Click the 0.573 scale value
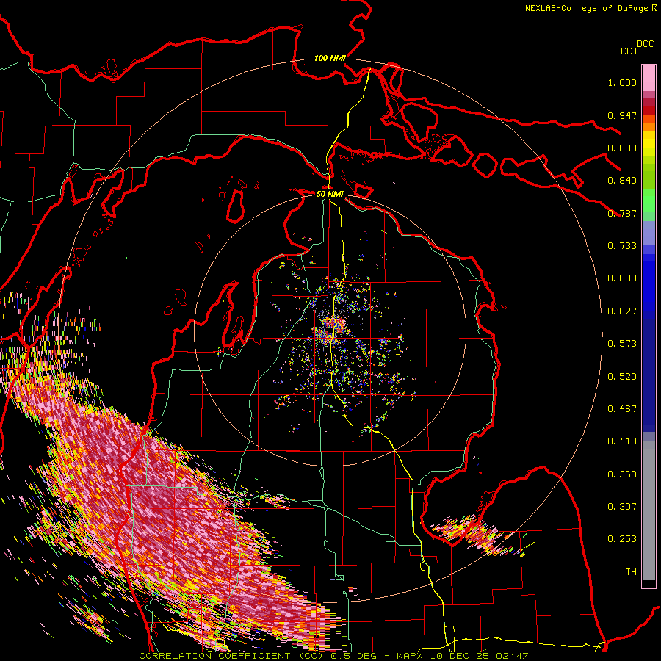 (x=622, y=344)
